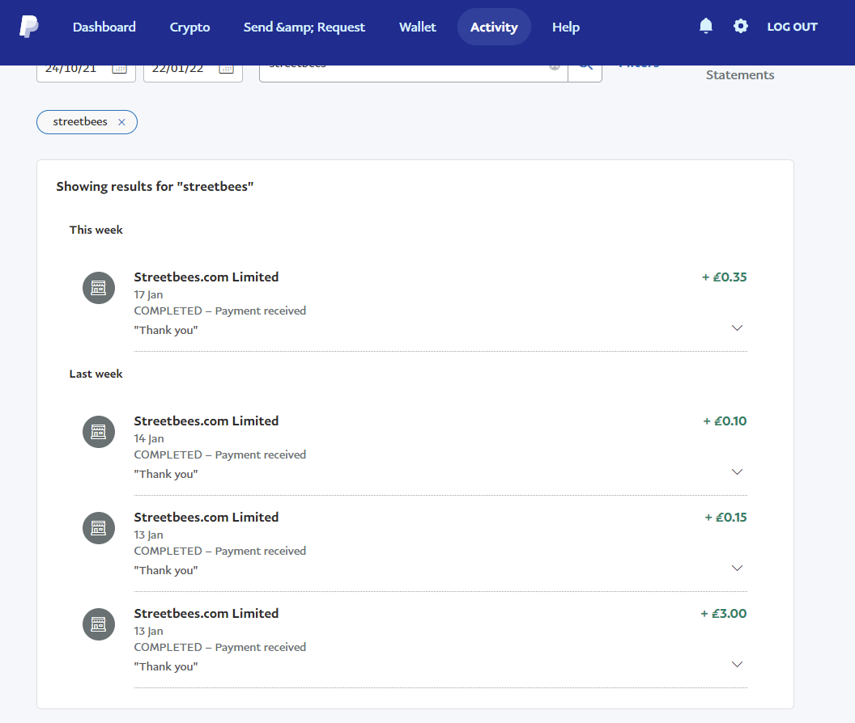Open the Send & Request tab
Viewport: 855px width, 723px height.
pos(304,27)
